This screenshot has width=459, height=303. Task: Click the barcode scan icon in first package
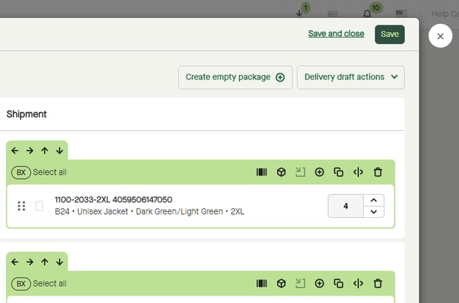point(262,172)
